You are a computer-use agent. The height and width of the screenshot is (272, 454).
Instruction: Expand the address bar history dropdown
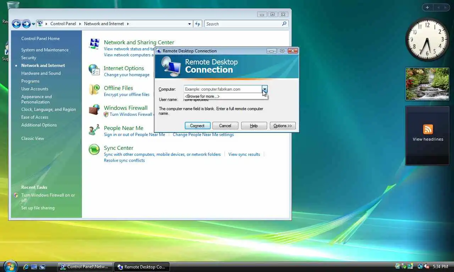click(189, 24)
